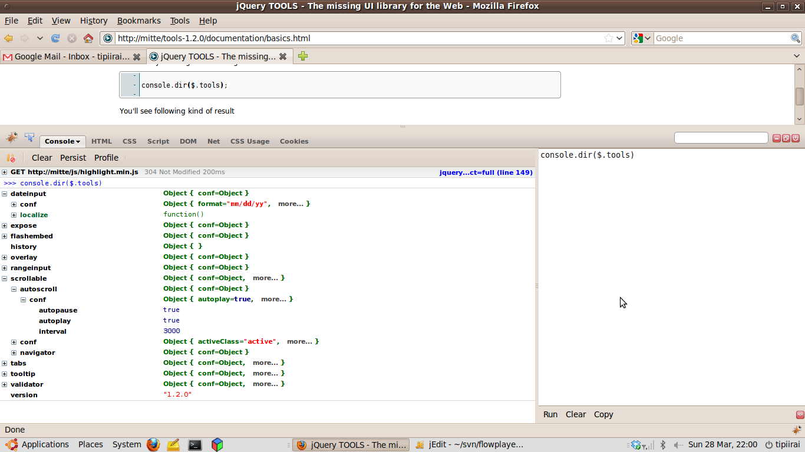This screenshot has height=452, width=805.
Task: Expand the validator node
Action: pos(5,384)
